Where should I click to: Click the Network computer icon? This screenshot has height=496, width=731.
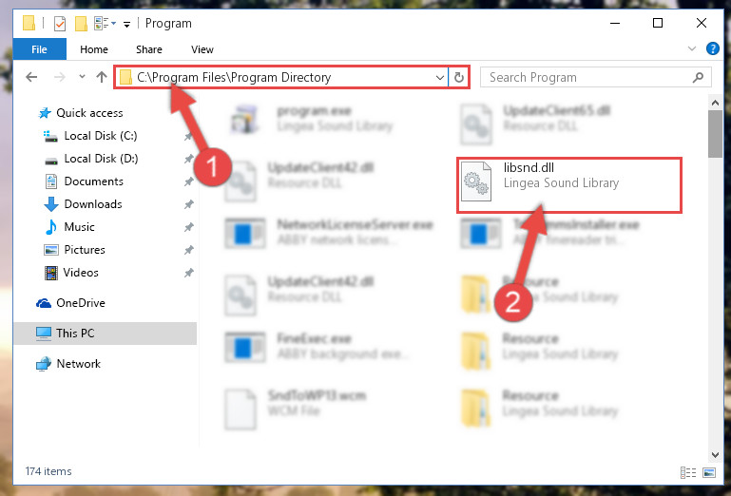[x=44, y=364]
